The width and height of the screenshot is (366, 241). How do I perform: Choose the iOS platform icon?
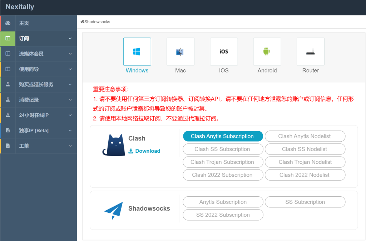pyautogui.click(x=224, y=51)
